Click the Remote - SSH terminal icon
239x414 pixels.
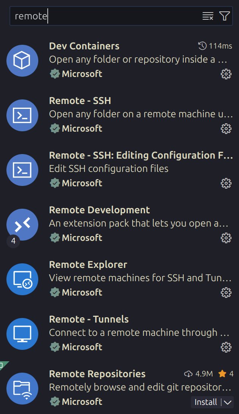point(22,115)
